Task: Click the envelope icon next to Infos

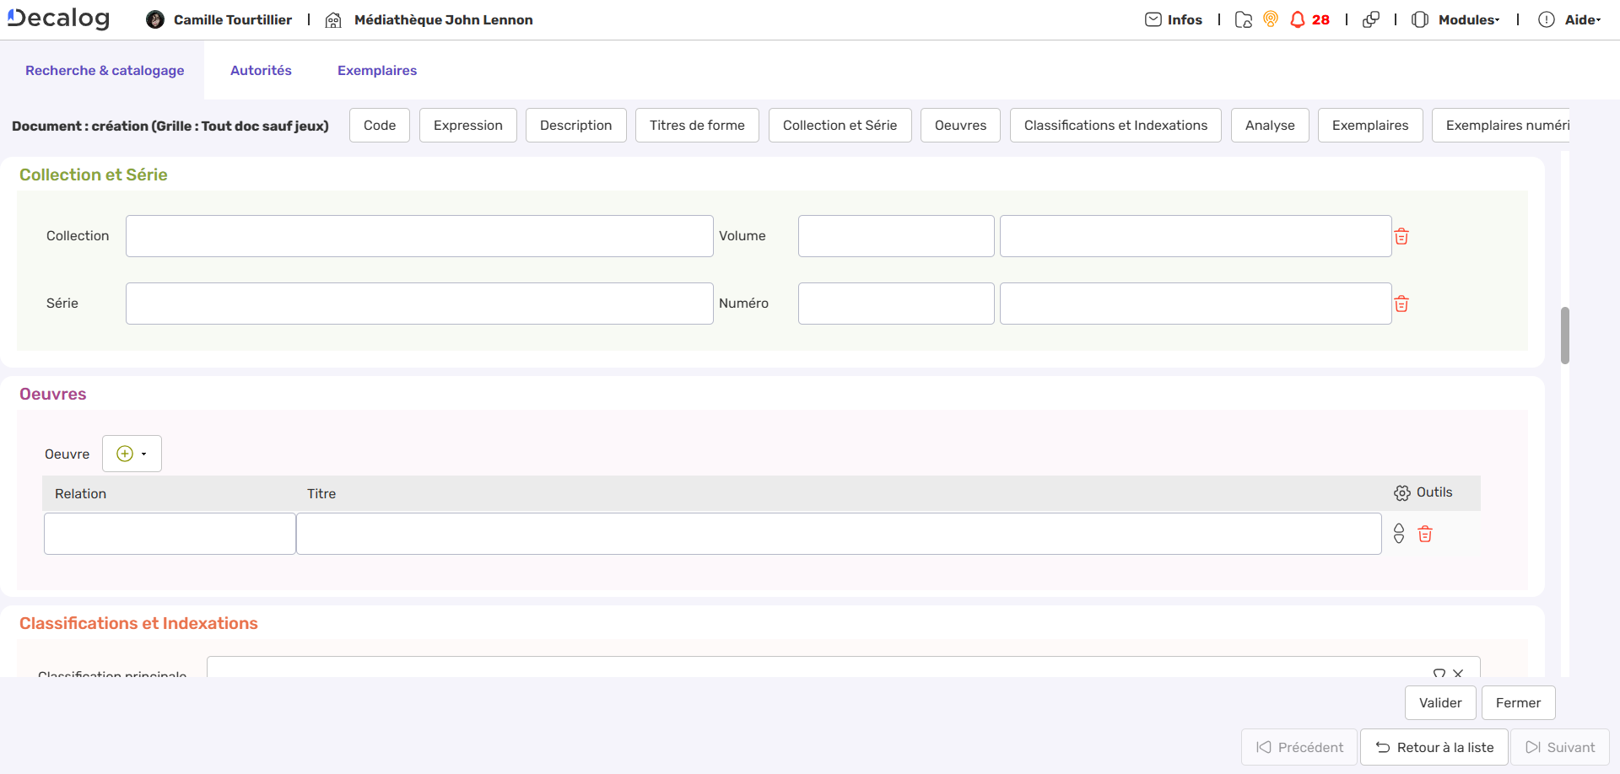Action: coord(1153,19)
